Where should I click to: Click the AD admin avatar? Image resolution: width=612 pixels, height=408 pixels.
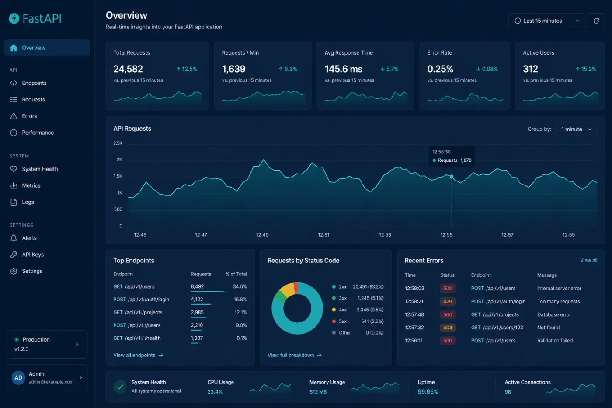point(18,377)
